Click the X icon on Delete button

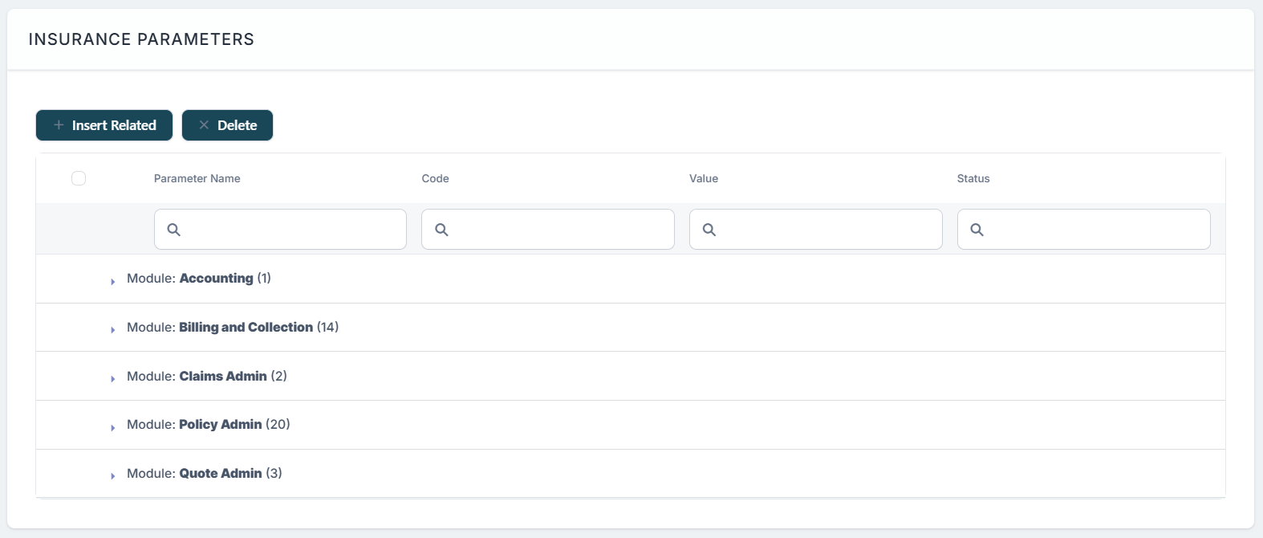(204, 125)
